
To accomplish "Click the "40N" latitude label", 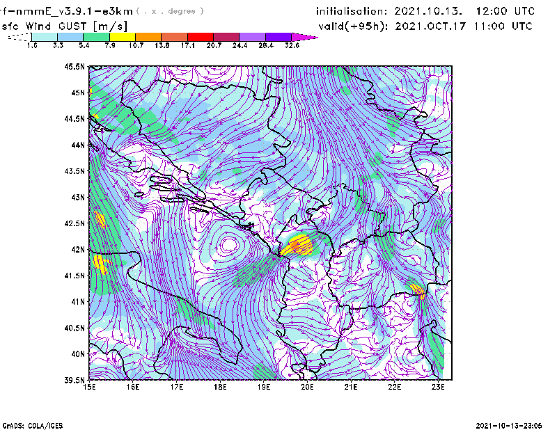I will point(78,354).
